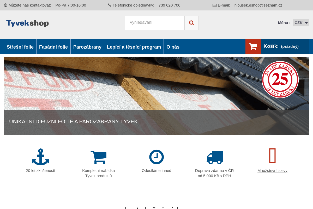Go to Lepící a těsnící program
This screenshot has width=313, height=209.
click(134, 47)
